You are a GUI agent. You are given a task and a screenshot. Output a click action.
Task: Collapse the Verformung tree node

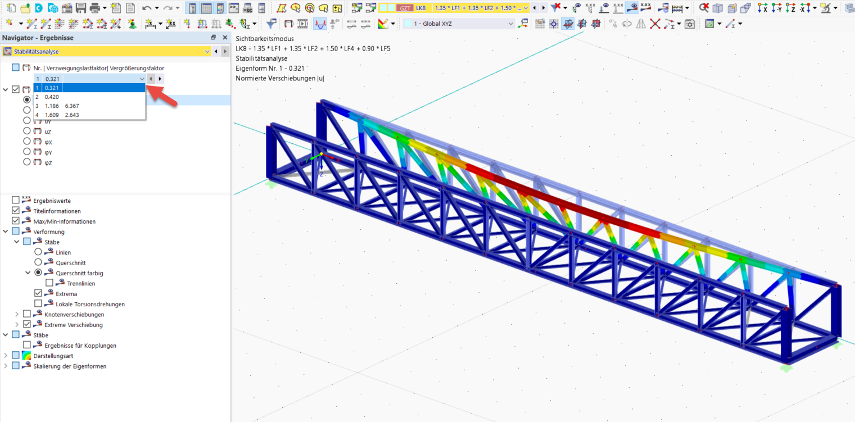coord(6,232)
